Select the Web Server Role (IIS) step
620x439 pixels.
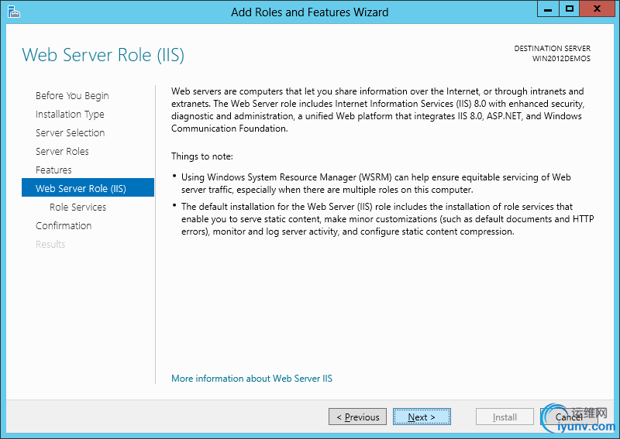(x=88, y=188)
